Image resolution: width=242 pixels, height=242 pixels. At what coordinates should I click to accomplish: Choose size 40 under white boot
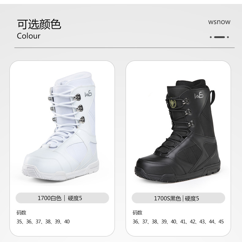pyautogui.click(x=67, y=221)
